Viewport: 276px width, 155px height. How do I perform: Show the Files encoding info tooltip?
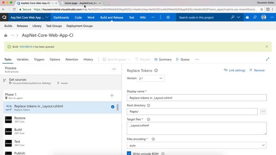coord(153,139)
